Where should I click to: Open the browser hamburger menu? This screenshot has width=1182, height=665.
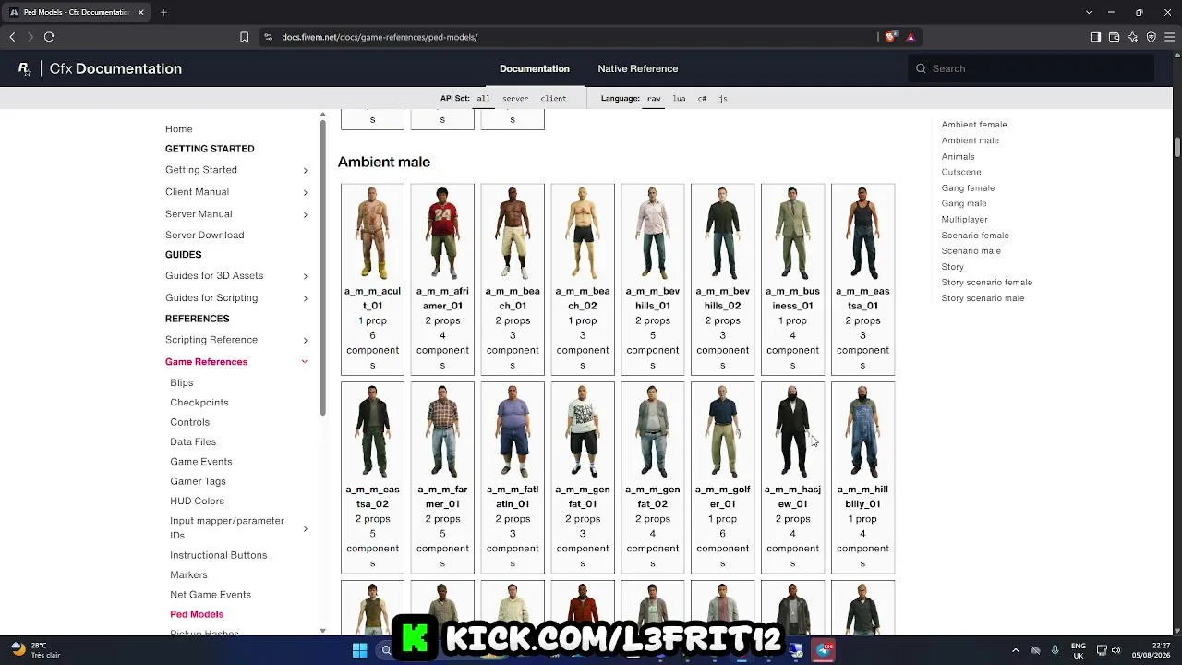click(x=1169, y=37)
